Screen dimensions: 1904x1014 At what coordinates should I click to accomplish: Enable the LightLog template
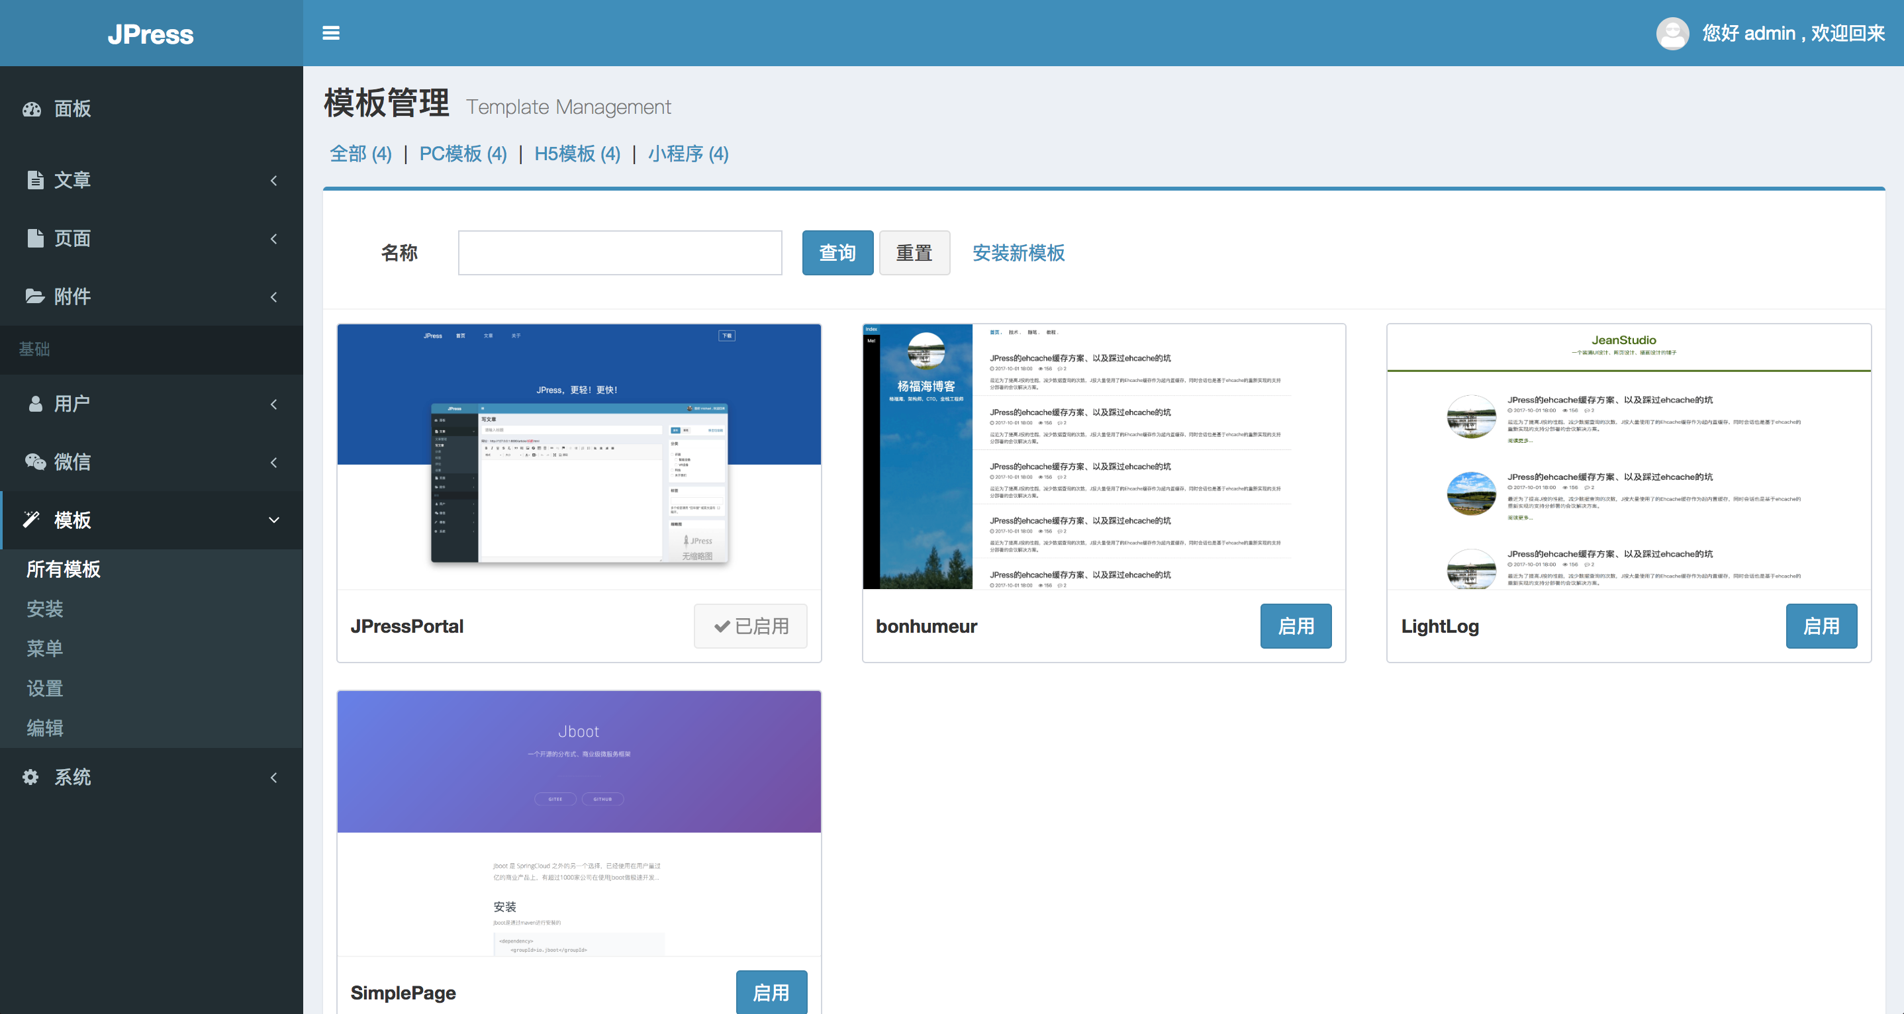pyautogui.click(x=1821, y=626)
